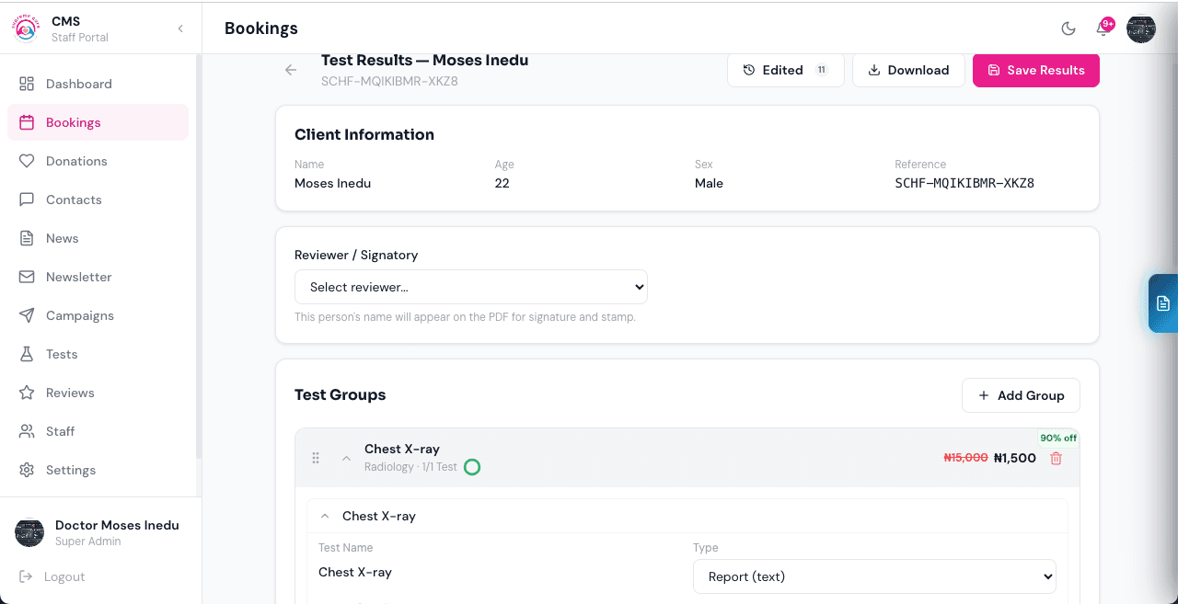Viewport: 1178px width, 604px height.
Task: Open the Bookings menu item
Action: point(98,122)
